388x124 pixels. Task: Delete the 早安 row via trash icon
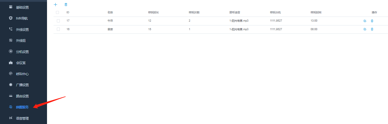click(x=372, y=29)
